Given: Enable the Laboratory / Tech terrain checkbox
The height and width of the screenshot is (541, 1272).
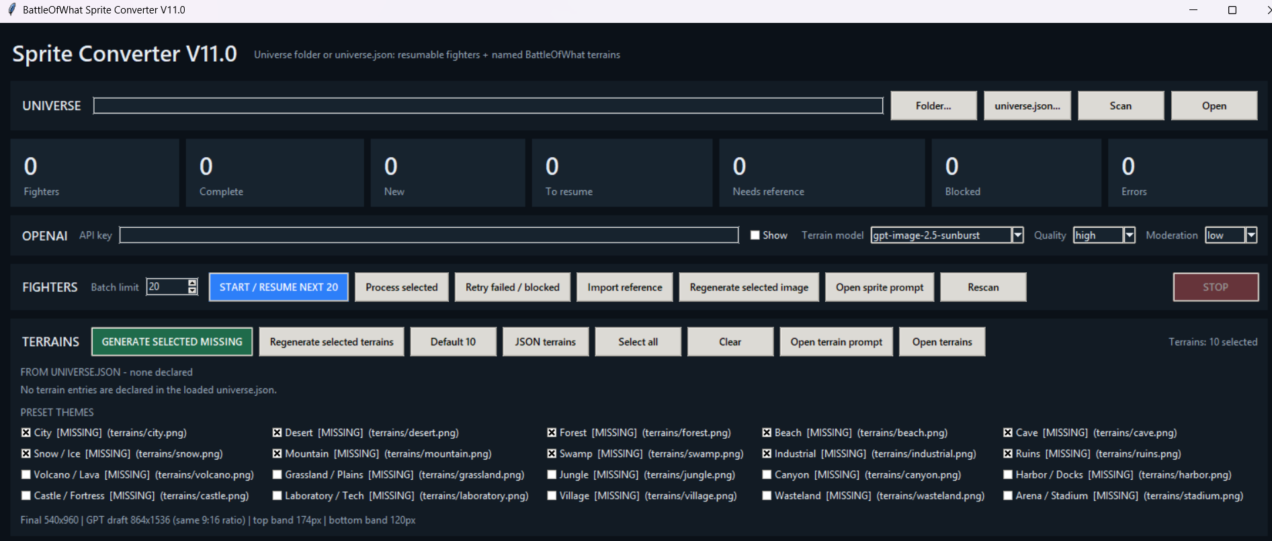Looking at the screenshot, I should click(277, 495).
